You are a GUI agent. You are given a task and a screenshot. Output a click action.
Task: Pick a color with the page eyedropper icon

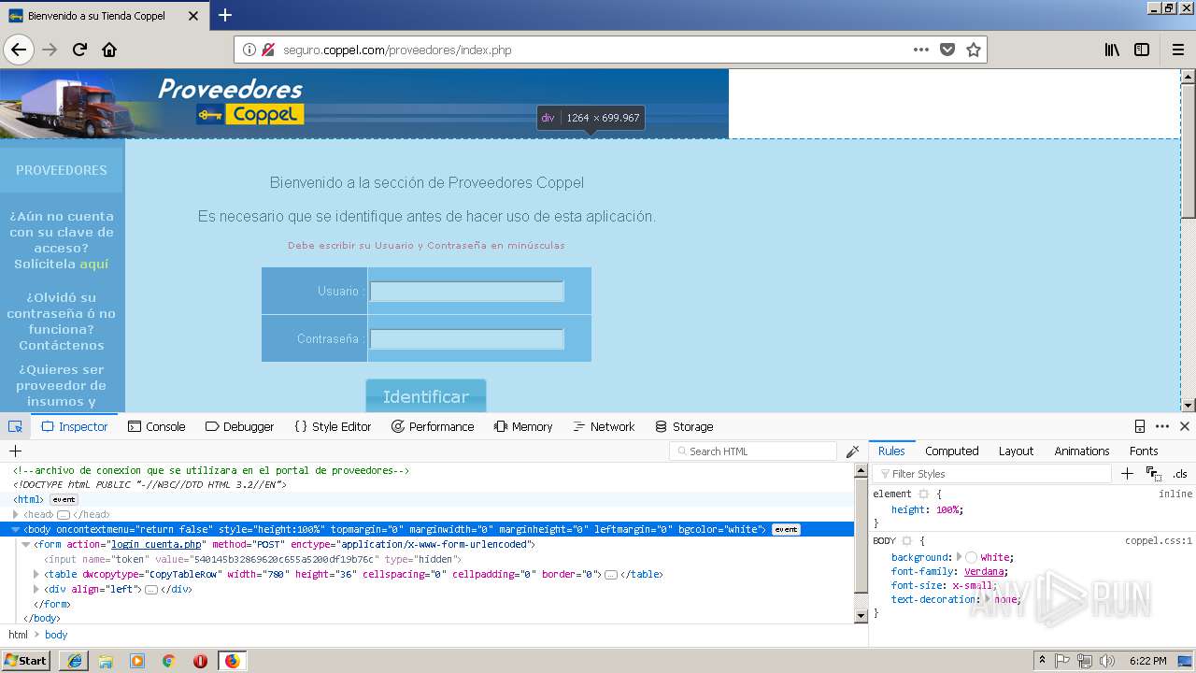pyautogui.click(x=852, y=451)
